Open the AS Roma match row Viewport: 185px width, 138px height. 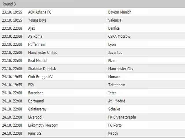[92, 37]
